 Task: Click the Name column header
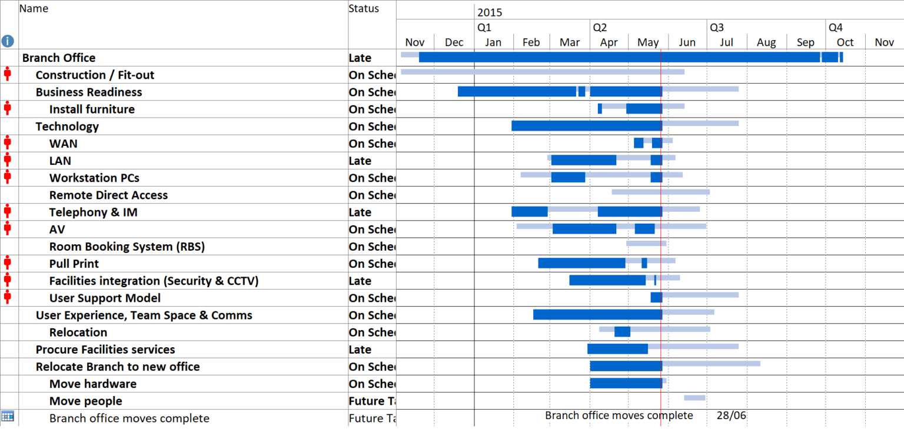pos(33,8)
